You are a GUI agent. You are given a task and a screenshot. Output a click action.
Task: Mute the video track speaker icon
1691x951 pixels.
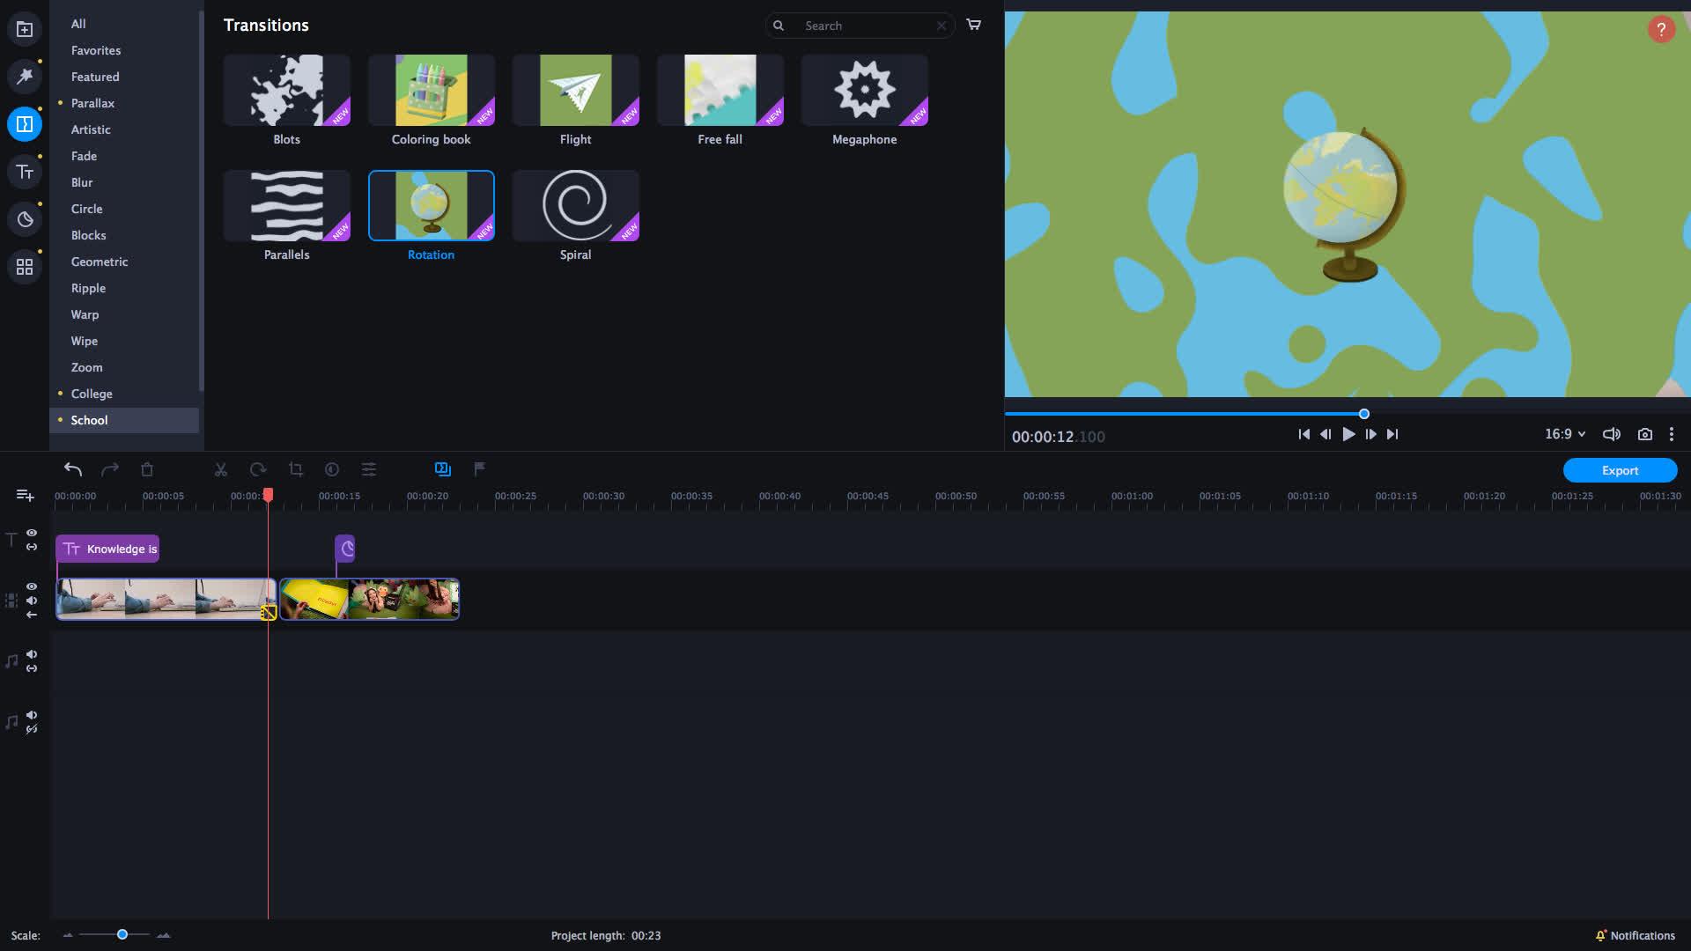(32, 601)
